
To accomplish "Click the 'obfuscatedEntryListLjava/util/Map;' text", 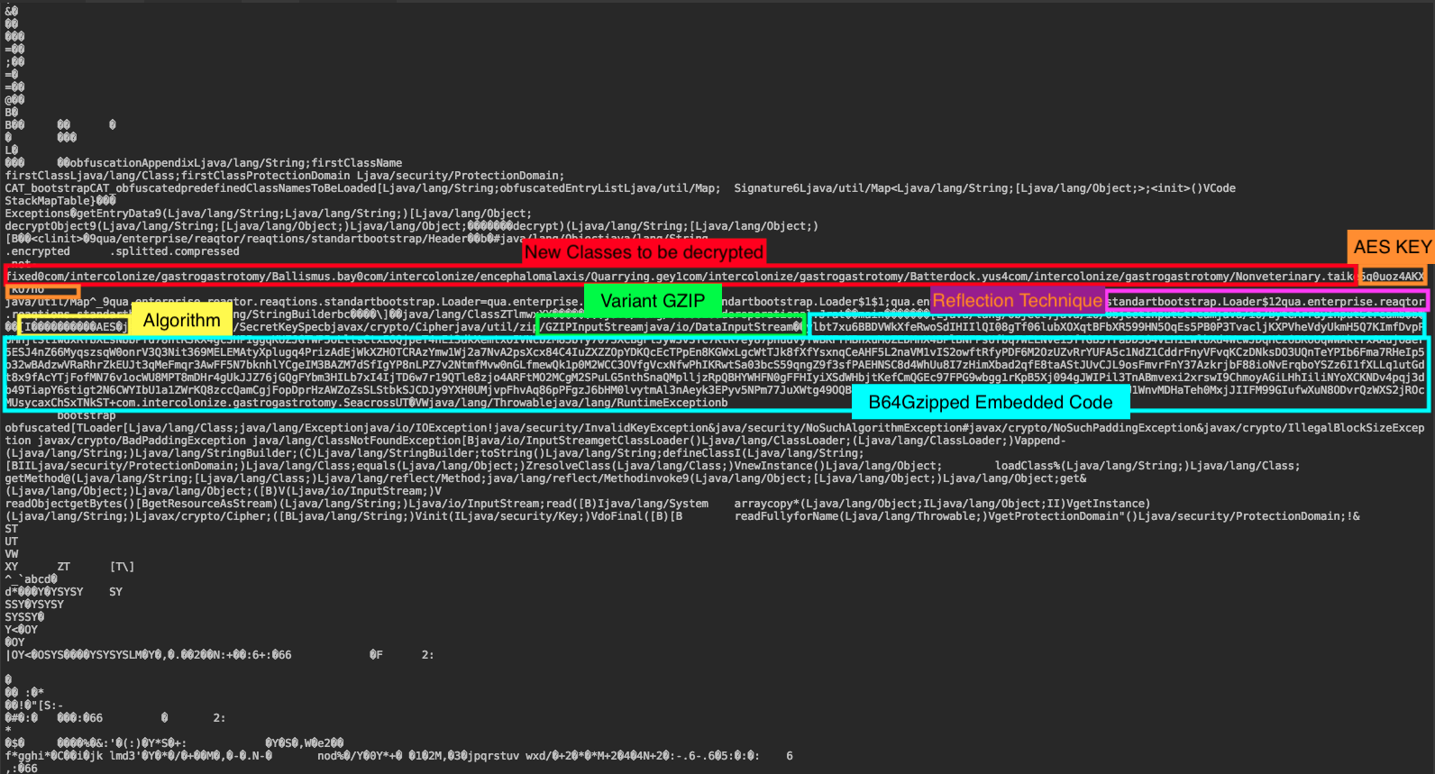I will click(610, 188).
